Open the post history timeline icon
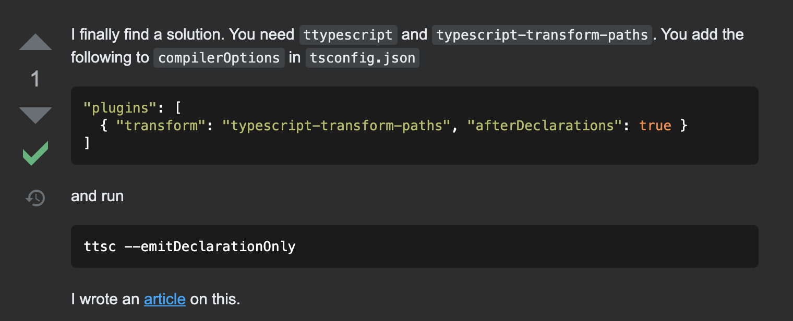Viewport: 793px width, 321px height. tap(35, 198)
